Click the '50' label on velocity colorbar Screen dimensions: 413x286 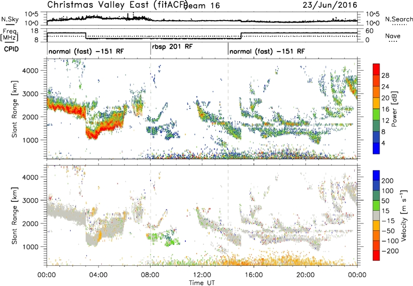(x=385, y=201)
